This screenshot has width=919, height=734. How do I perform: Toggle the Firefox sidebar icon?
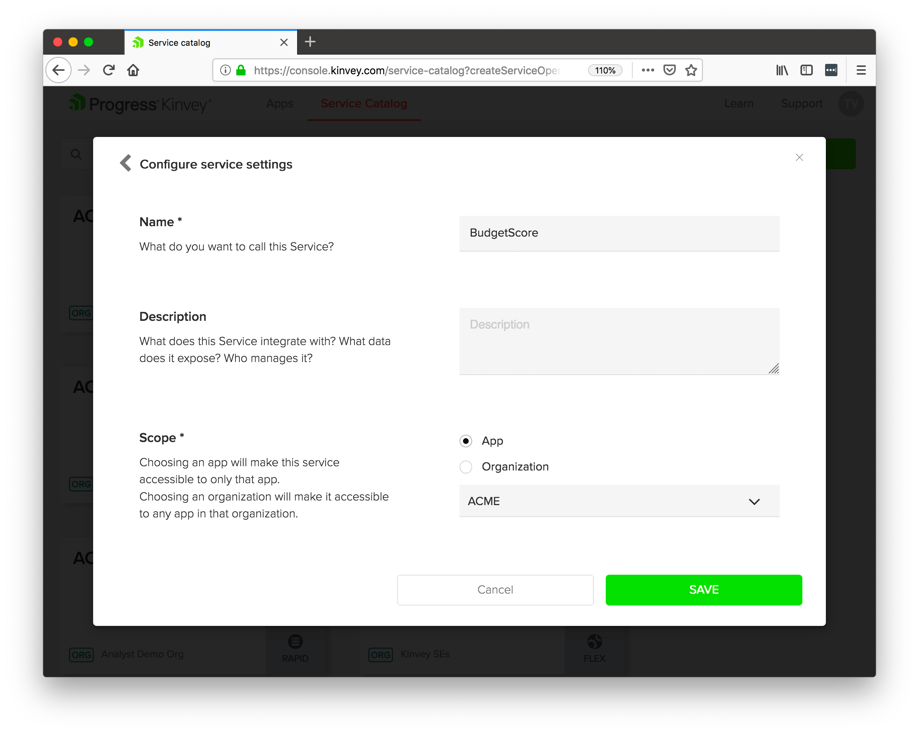[x=806, y=70]
